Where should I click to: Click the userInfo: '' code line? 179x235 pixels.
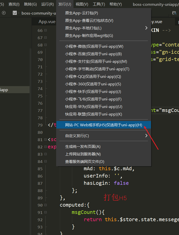[103, 176]
